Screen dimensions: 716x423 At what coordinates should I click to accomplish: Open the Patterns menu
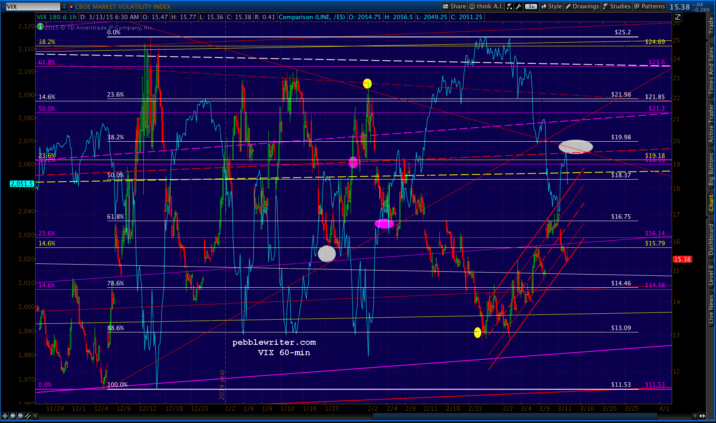pyautogui.click(x=649, y=6)
